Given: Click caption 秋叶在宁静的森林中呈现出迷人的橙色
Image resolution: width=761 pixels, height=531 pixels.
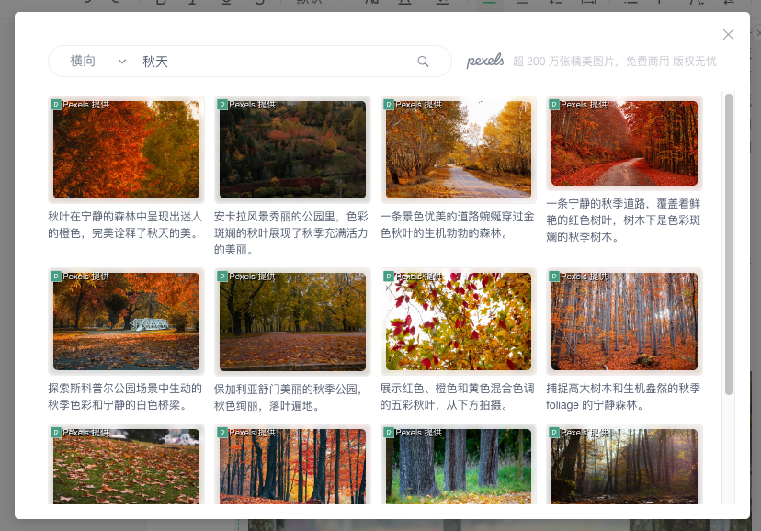Looking at the screenshot, I should click(125, 224).
